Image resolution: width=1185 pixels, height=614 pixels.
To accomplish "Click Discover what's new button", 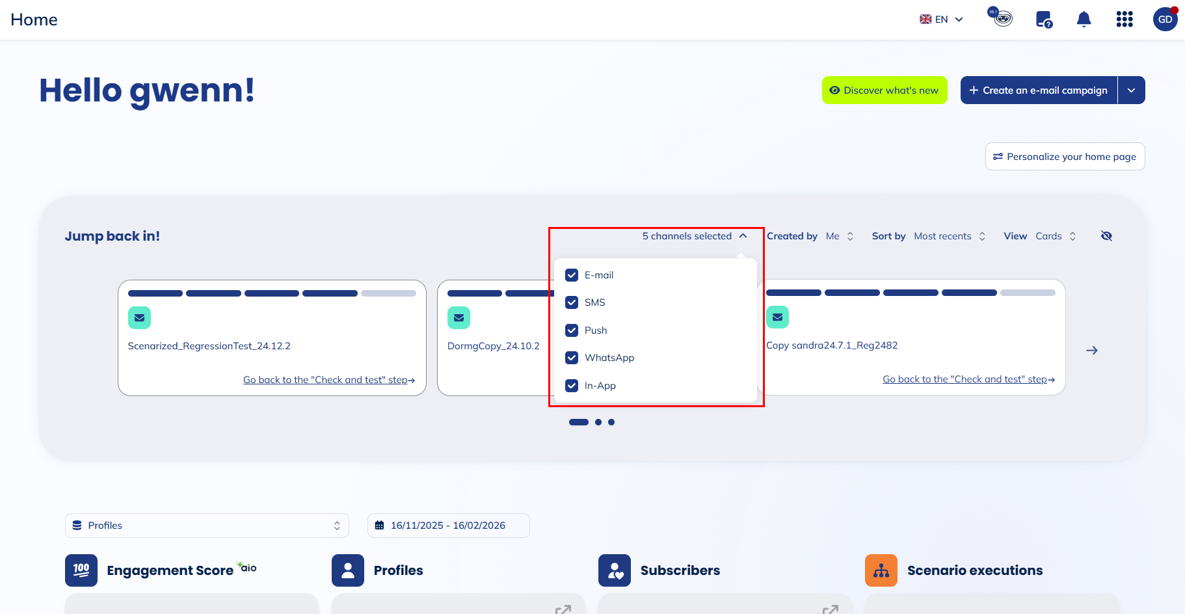I will 885,90.
